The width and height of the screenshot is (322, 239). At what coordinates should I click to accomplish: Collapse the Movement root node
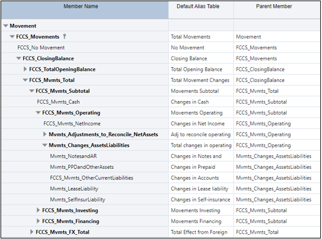[6, 26]
